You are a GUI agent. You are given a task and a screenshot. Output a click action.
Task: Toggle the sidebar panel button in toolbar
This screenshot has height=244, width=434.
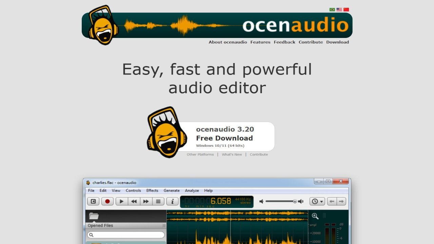[x=93, y=201]
